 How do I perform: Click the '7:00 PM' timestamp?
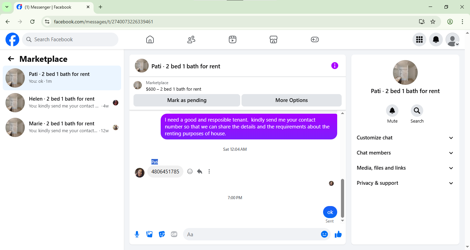(x=235, y=198)
